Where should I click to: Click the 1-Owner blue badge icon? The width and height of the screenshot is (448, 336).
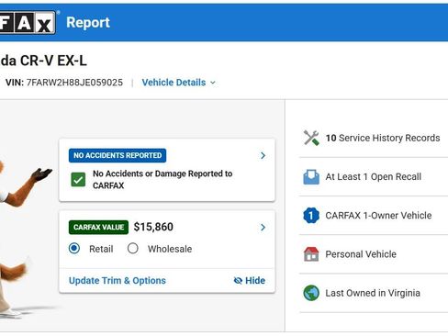pos(311,216)
